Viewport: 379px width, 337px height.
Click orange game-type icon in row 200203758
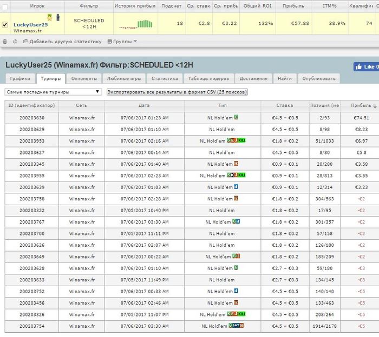tap(236, 198)
